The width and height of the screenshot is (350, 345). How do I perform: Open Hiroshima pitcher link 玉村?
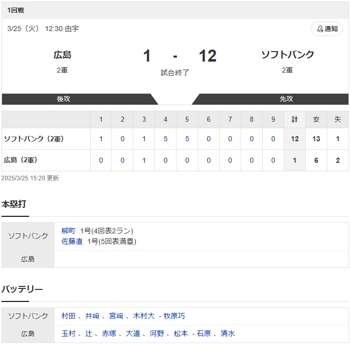coord(68,333)
